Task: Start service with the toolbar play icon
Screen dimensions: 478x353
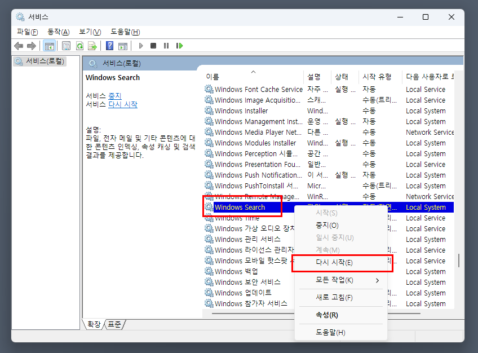Action: click(x=140, y=46)
